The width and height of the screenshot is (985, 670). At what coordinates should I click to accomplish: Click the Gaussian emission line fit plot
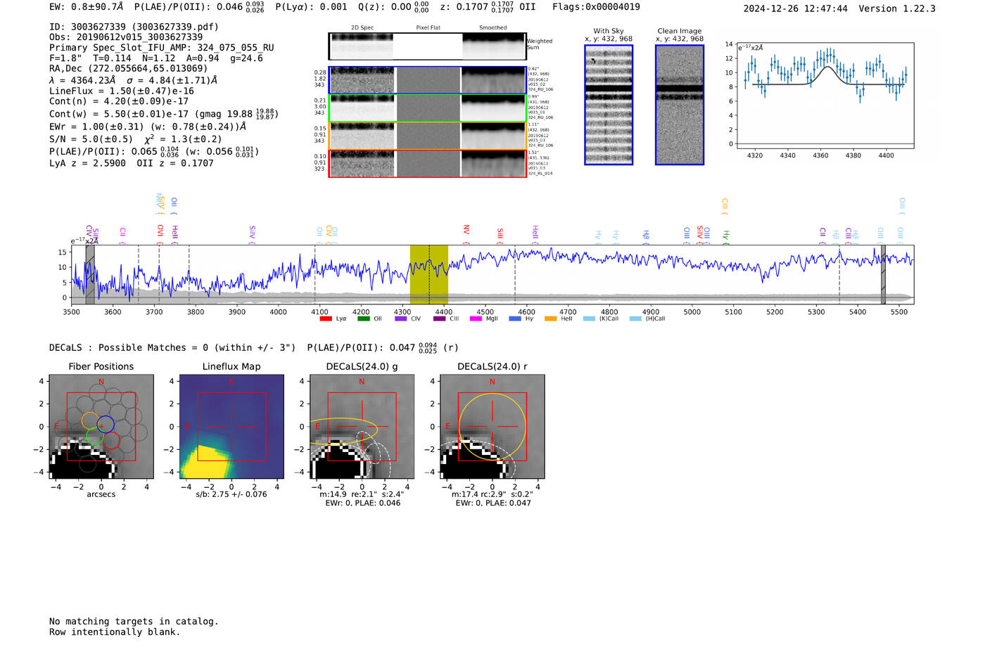click(x=825, y=96)
